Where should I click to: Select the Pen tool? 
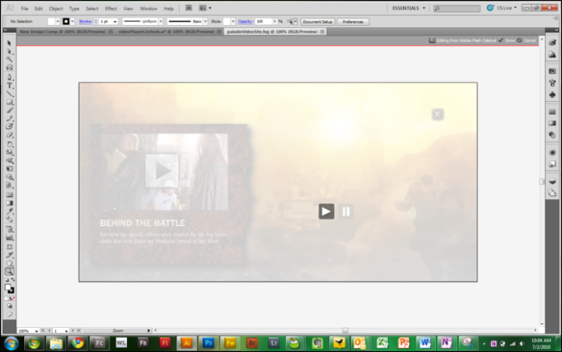pos(10,77)
